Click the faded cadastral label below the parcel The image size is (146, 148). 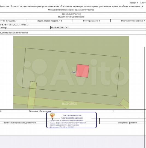coord(69,104)
